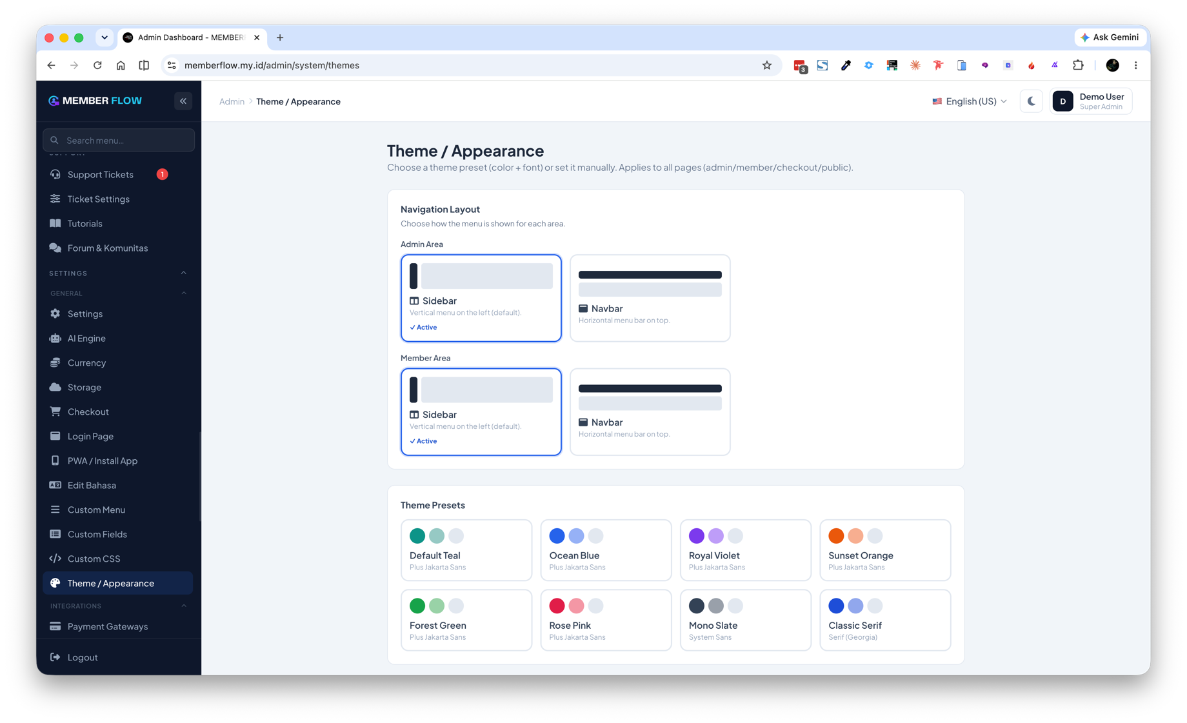Open the English (US) language dropdown
The height and width of the screenshot is (723, 1187).
tap(969, 101)
